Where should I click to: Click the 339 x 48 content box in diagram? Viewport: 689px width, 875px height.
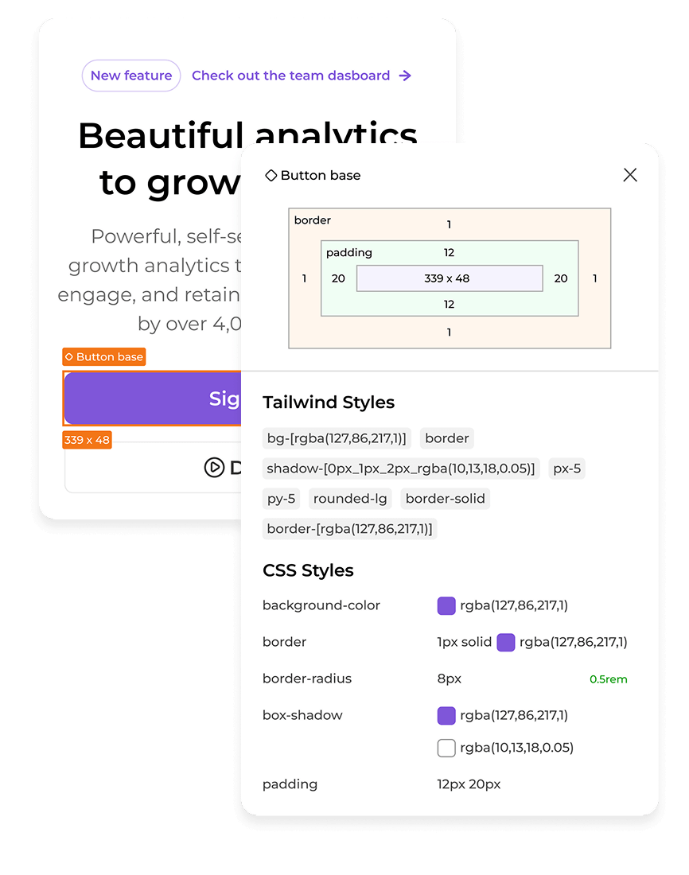pos(450,278)
